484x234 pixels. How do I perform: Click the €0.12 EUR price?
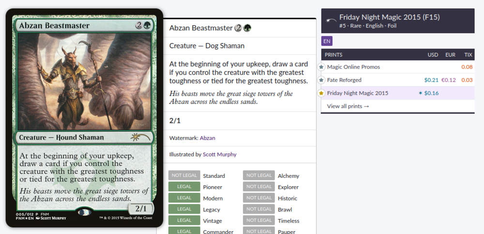[449, 80]
